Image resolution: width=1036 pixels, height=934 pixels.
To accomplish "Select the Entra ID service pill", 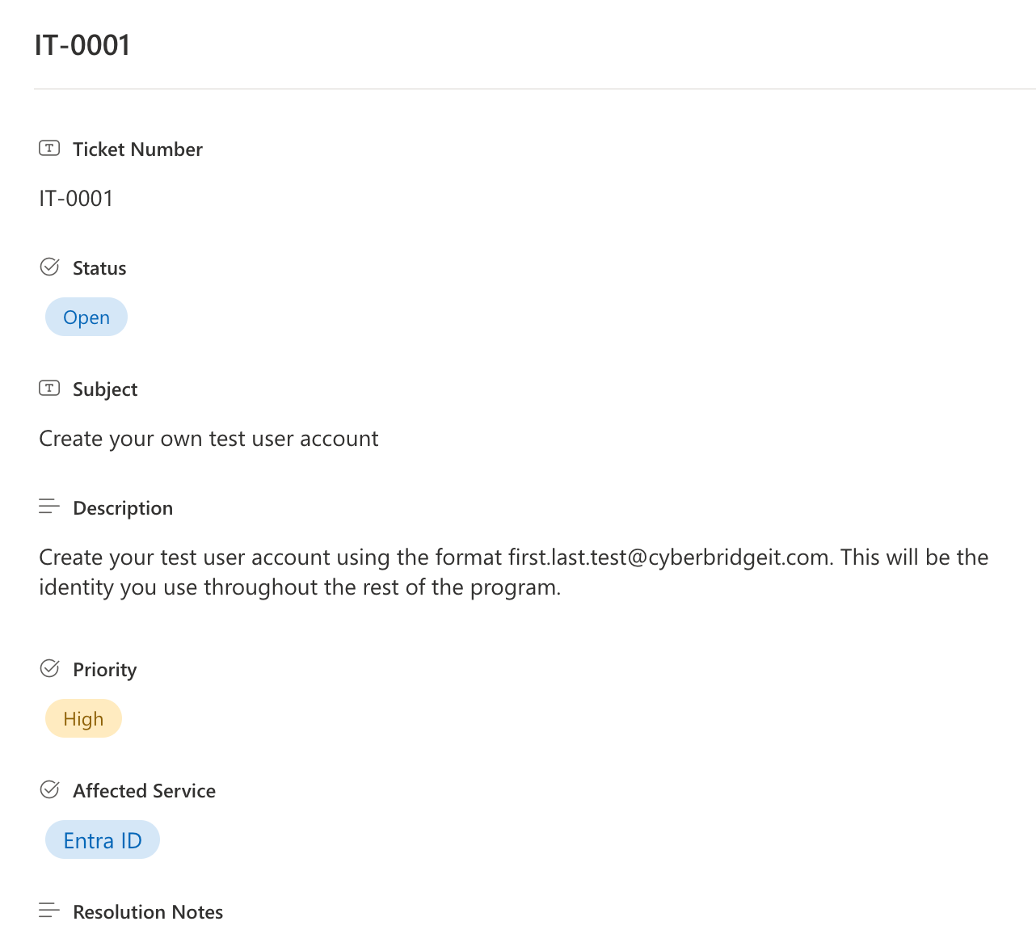I will click(x=103, y=840).
